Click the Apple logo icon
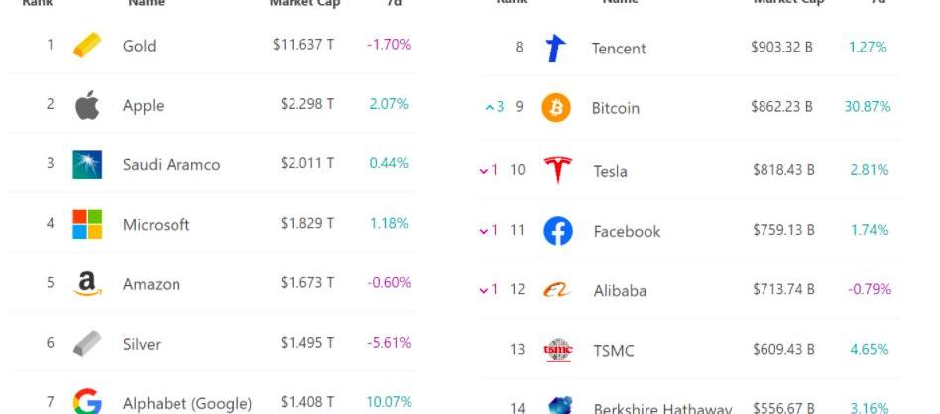 point(87,105)
